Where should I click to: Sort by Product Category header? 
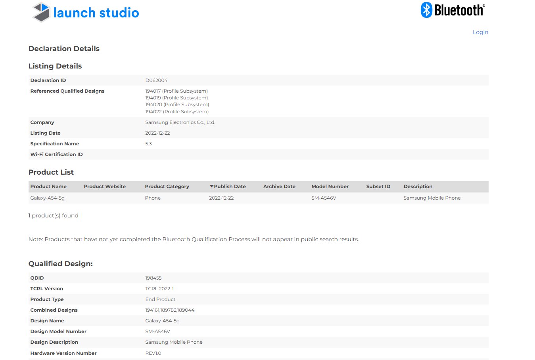167,187
